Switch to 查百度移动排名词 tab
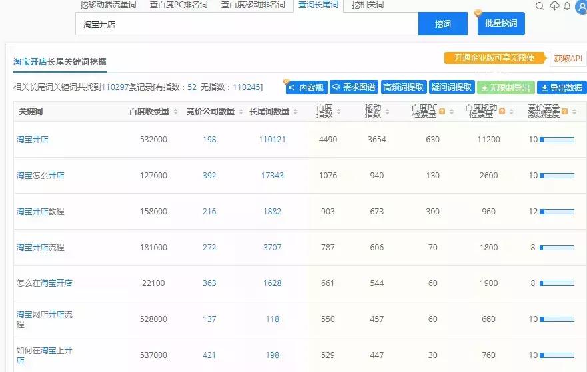Image resolution: width=587 pixels, height=372 pixels. 253,5
